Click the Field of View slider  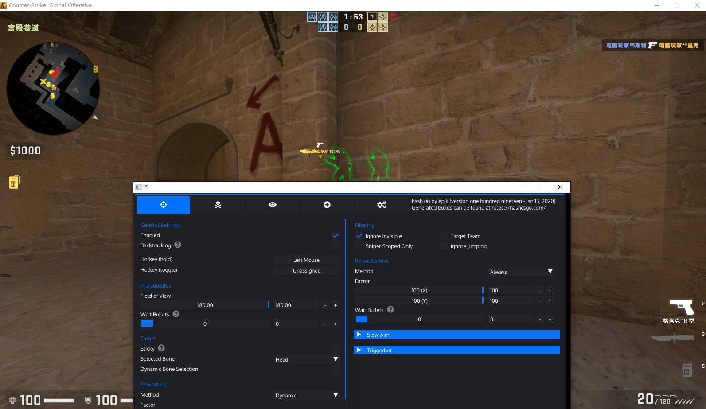(x=205, y=305)
